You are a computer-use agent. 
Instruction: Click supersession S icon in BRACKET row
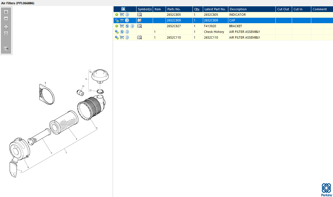click(127, 26)
